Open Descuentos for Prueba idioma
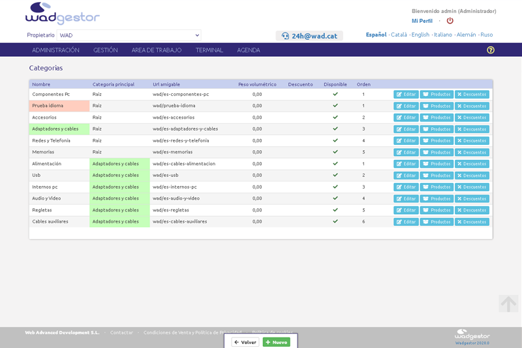This screenshot has width=522, height=348. pyautogui.click(x=472, y=106)
